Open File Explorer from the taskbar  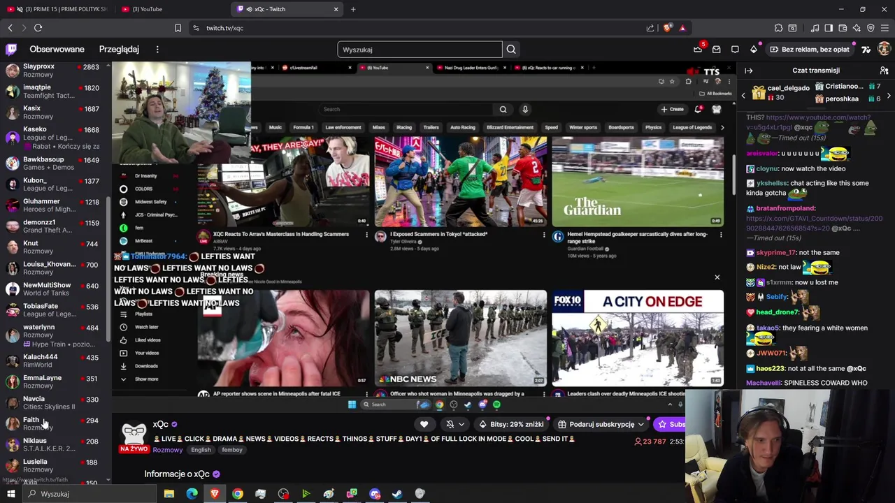pos(169,494)
